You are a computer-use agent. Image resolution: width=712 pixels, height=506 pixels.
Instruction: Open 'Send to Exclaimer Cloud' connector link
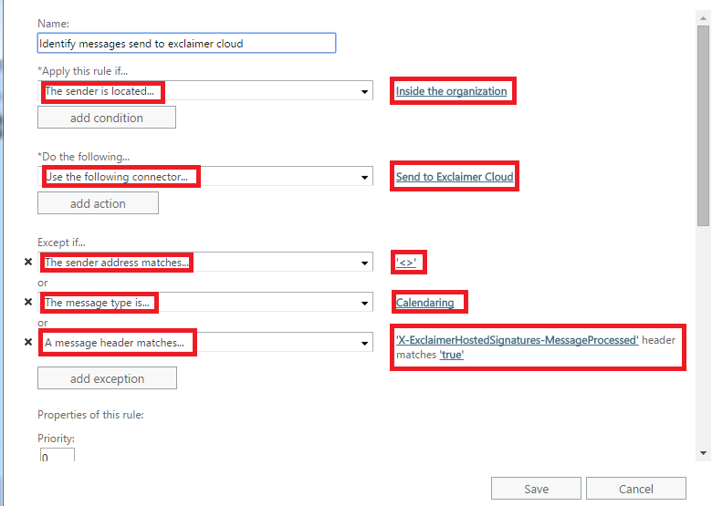pyautogui.click(x=455, y=177)
